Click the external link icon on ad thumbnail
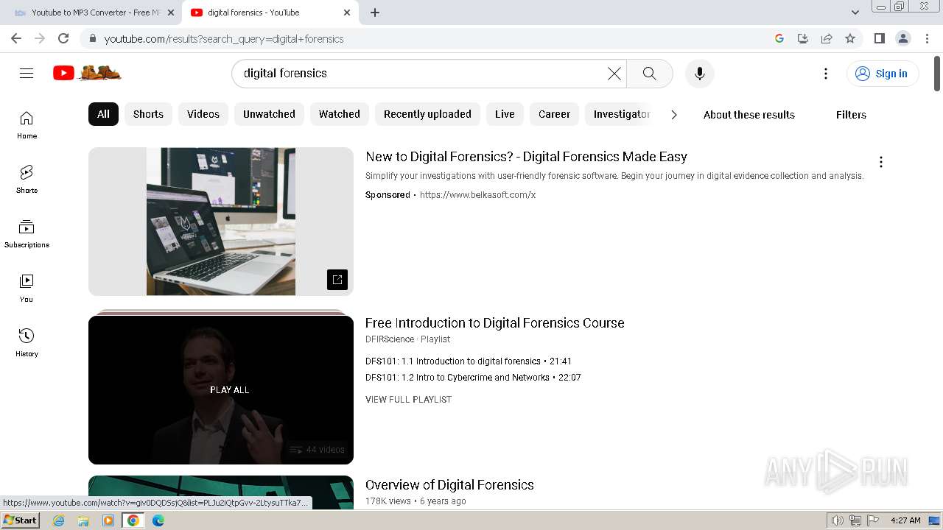This screenshot has height=530, width=943. pos(337,280)
